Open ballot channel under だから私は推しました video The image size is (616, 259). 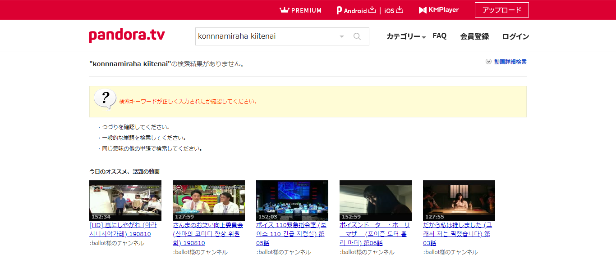(451, 252)
